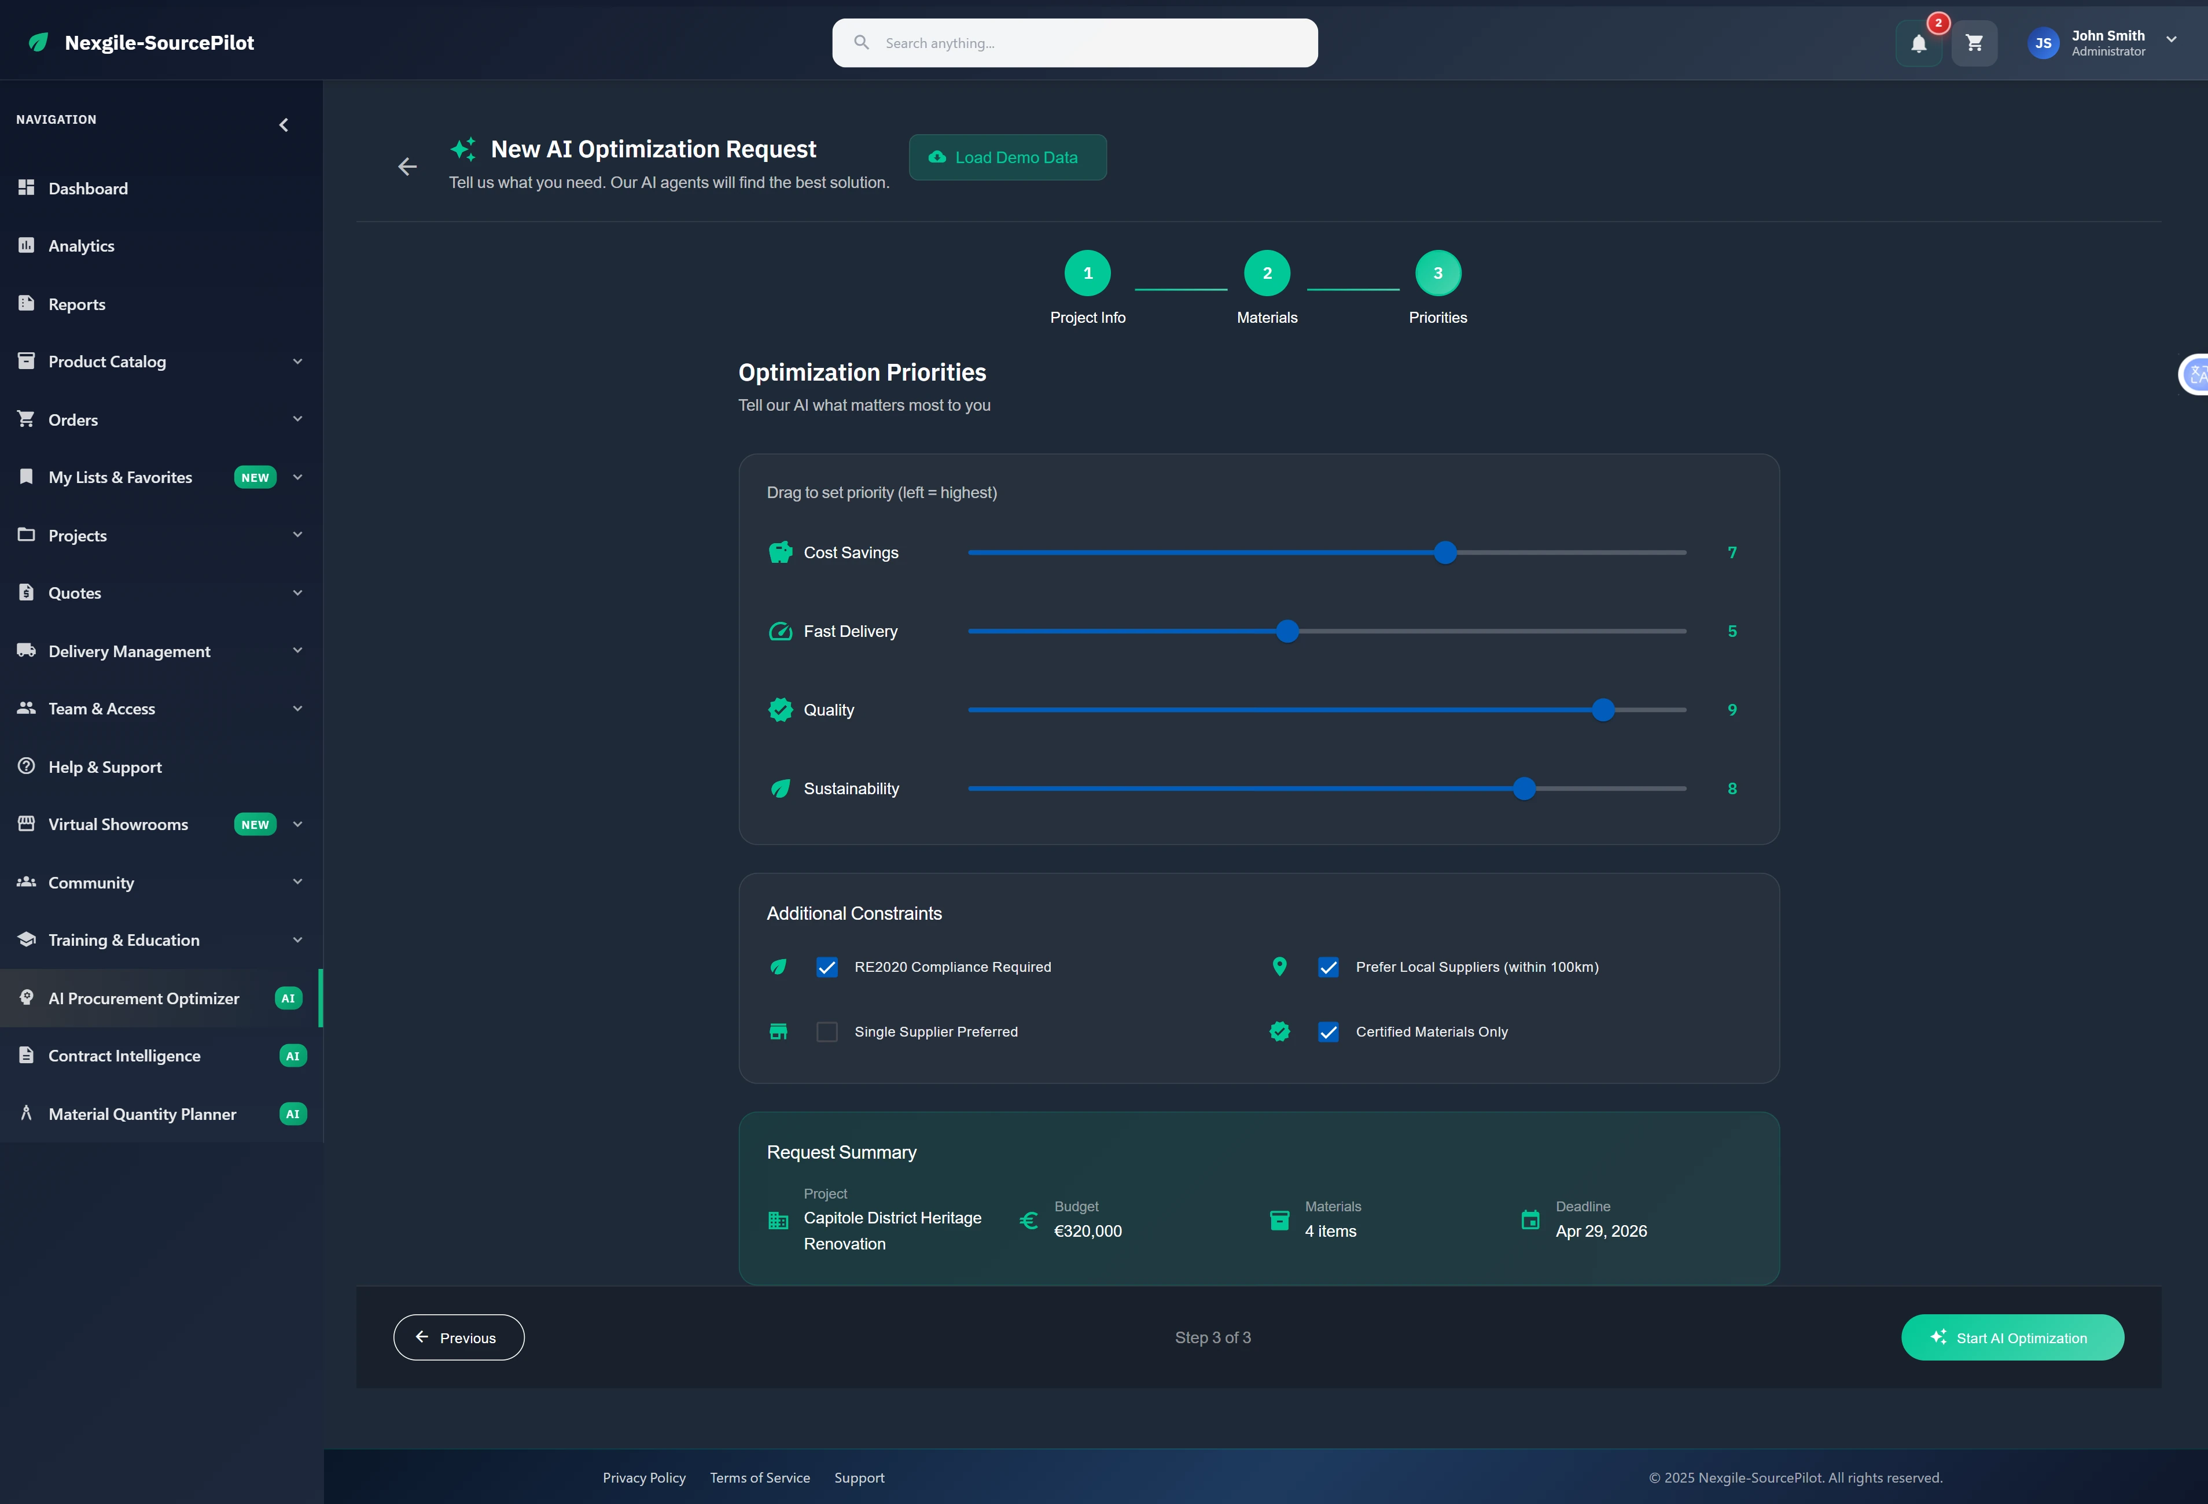Adjust the Quality priority slider
The height and width of the screenshot is (1504, 2208).
(x=1603, y=710)
